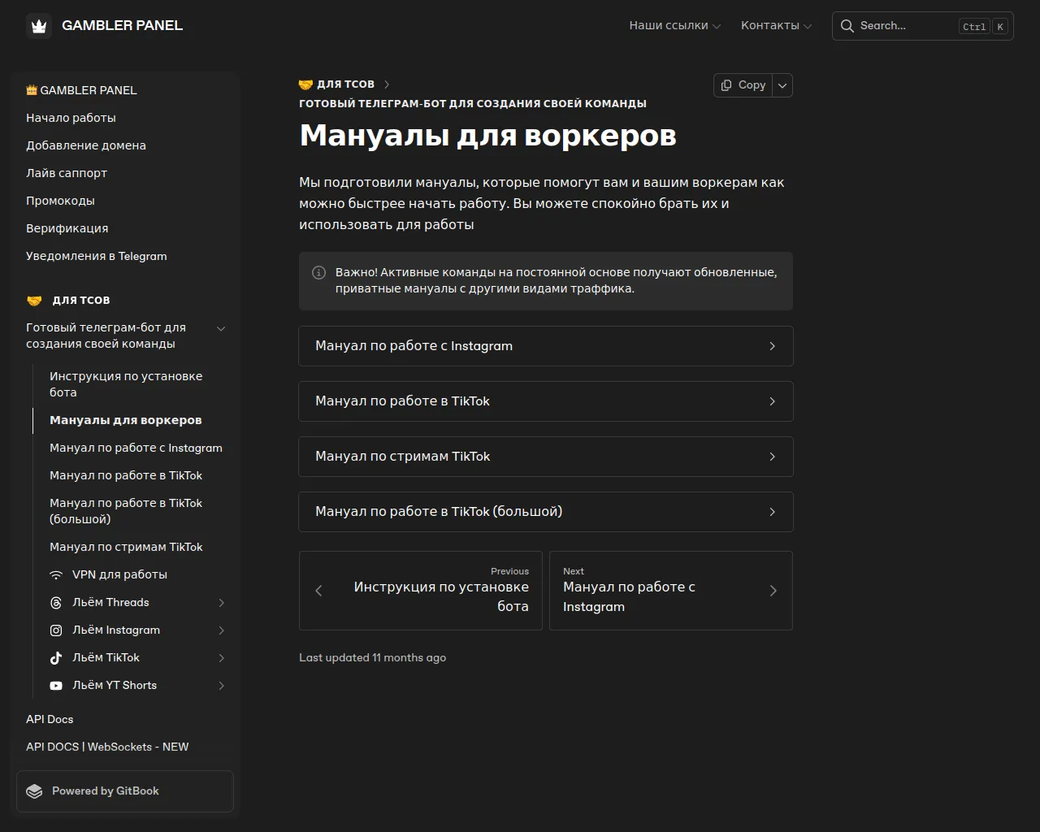Click the Instagram icon beside Льём Instagram

[56, 630]
